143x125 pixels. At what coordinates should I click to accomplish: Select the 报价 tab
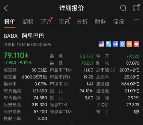pos(10,22)
